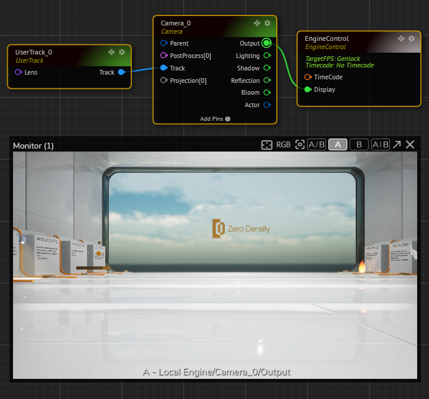429x399 pixels.
Task: Select monitor view A
Action: tap(338, 145)
